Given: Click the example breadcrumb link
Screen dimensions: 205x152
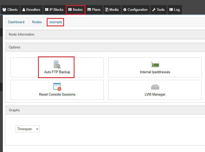Looking at the screenshot, I should pyautogui.click(x=55, y=22).
